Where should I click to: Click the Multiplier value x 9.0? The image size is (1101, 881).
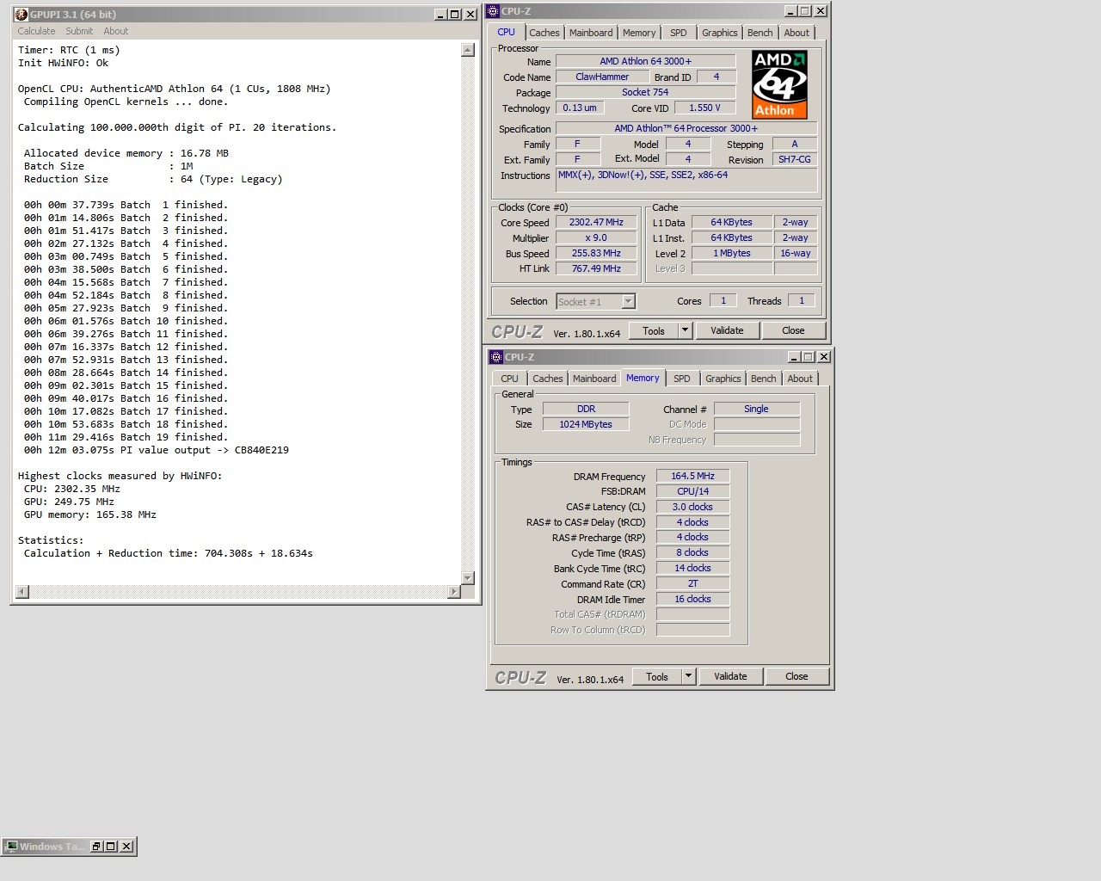596,237
